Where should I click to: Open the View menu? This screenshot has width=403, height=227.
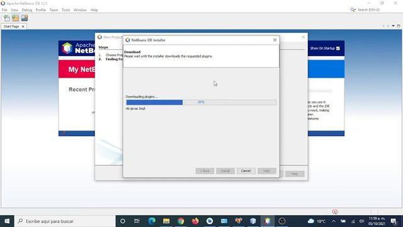14,10
